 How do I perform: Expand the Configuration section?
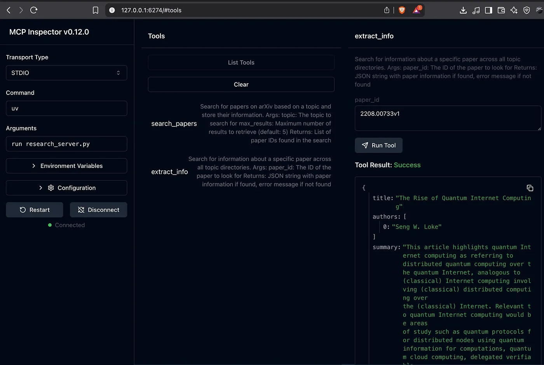point(66,188)
